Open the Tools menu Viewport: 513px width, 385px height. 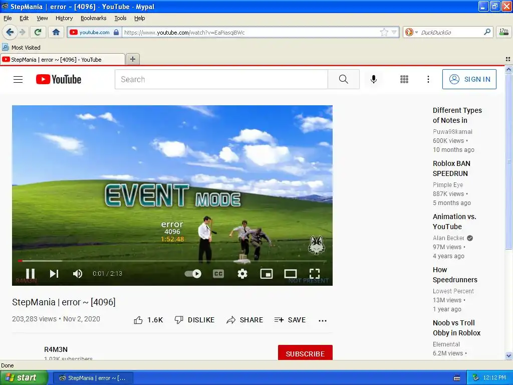(120, 18)
